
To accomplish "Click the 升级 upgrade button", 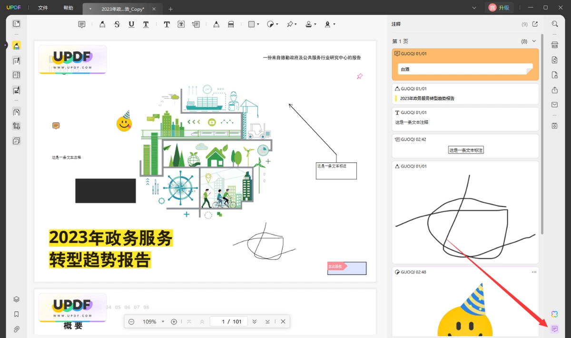I will 499,8.
